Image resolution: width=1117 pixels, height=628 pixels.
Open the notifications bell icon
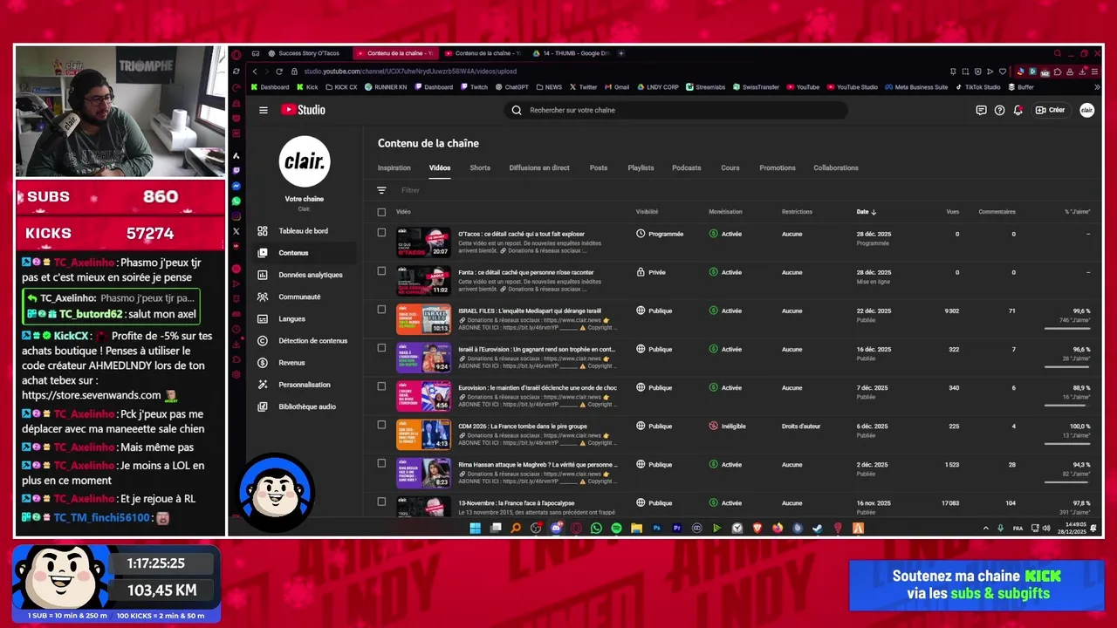click(x=1018, y=110)
